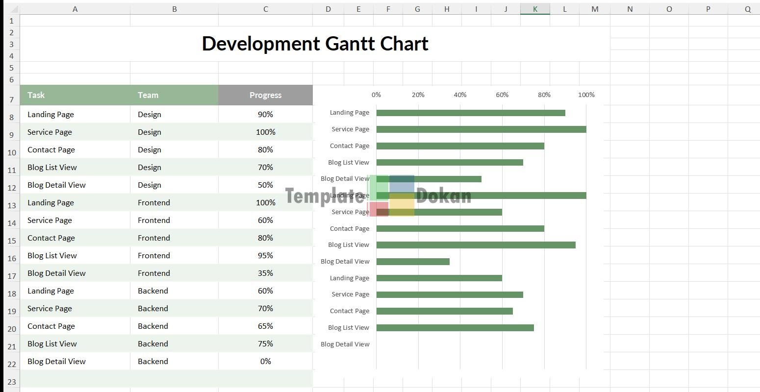Select the Backend team cell in row 20
Screen dimensions: 760x392
[153, 326]
